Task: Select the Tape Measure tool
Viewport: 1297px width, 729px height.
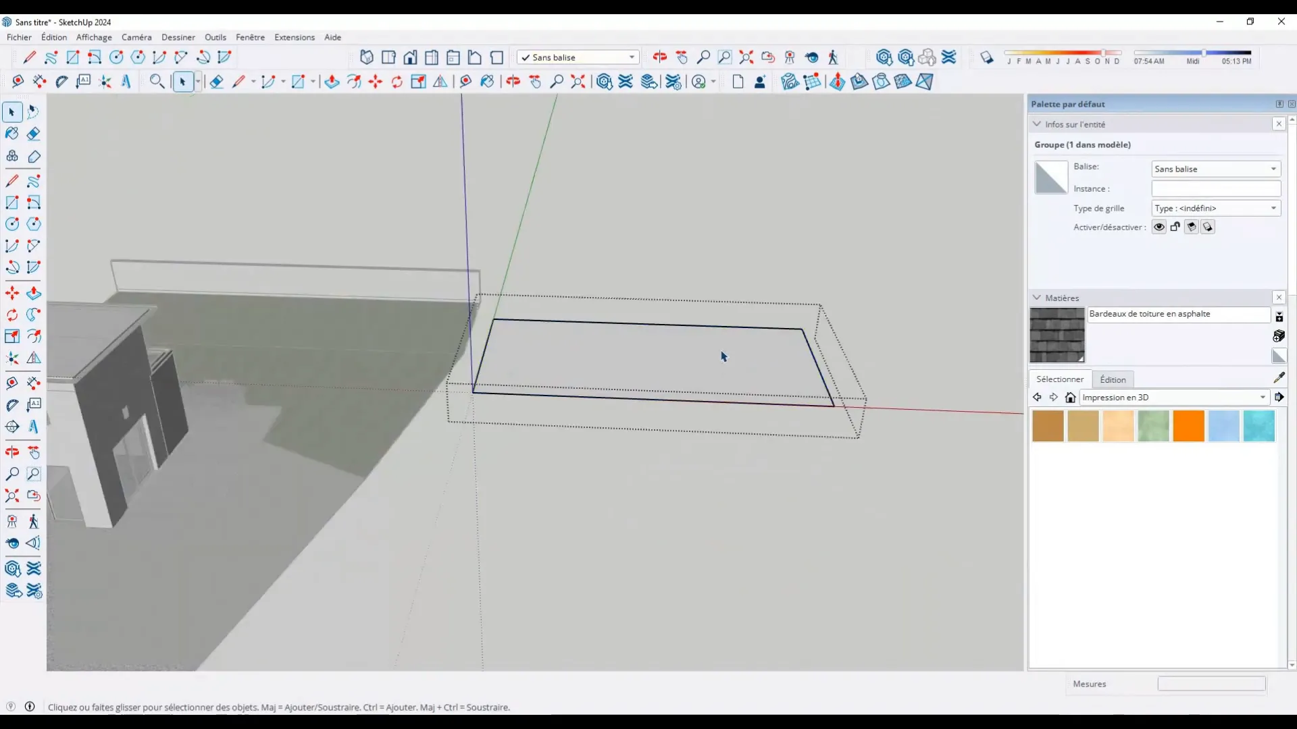Action: (12, 383)
